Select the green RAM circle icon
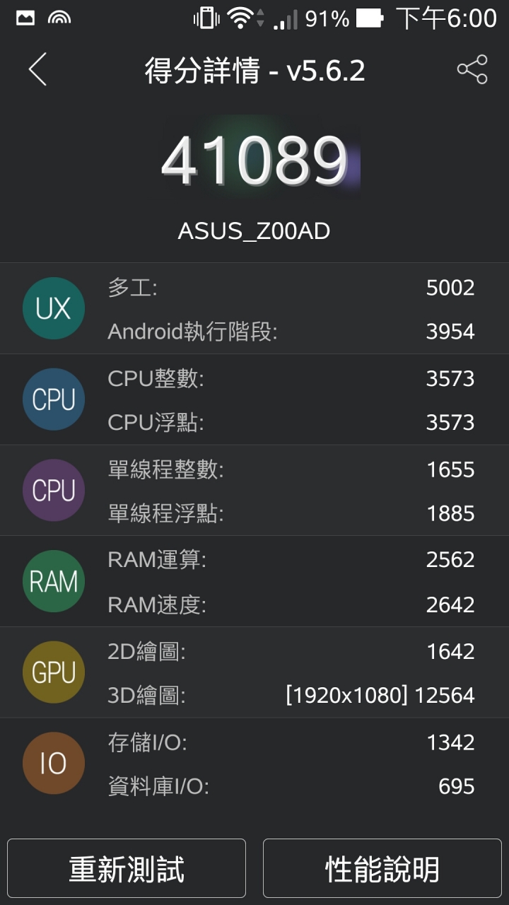The width and height of the screenshot is (509, 905). pos(54,581)
